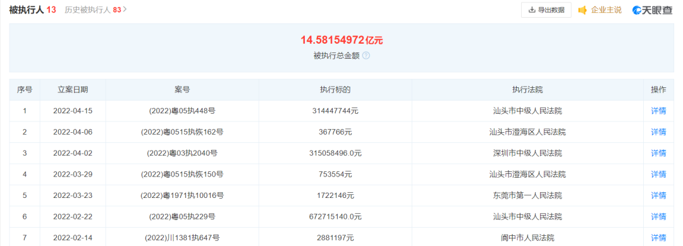This screenshot has width=683, height=246.
Task: Click the 操作 column header
Action: click(x=658, y=90)
